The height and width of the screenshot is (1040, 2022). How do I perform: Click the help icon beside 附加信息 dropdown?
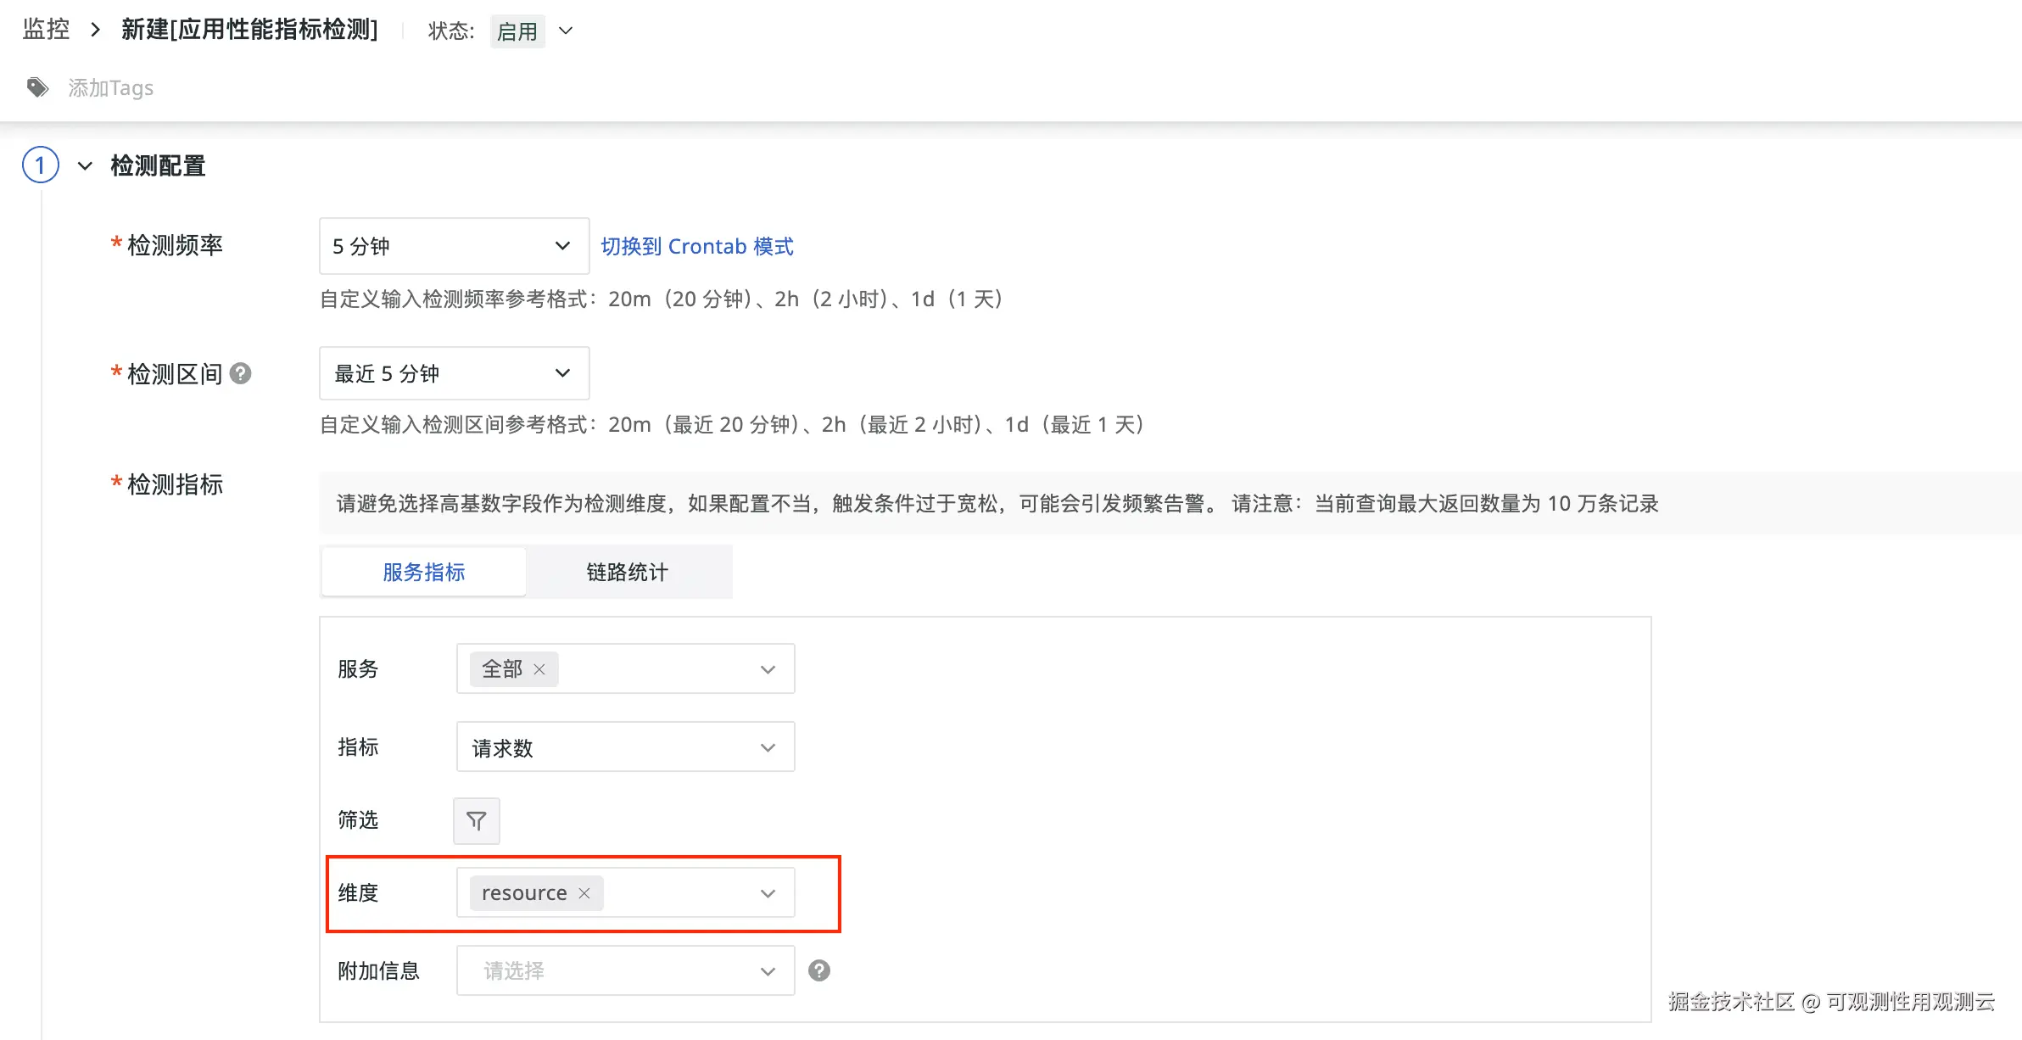tap(818, 970)
